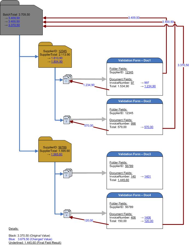189x247 pixels.
Task: Select the SupplierID 56789 folder
Action: pos(55,150)
